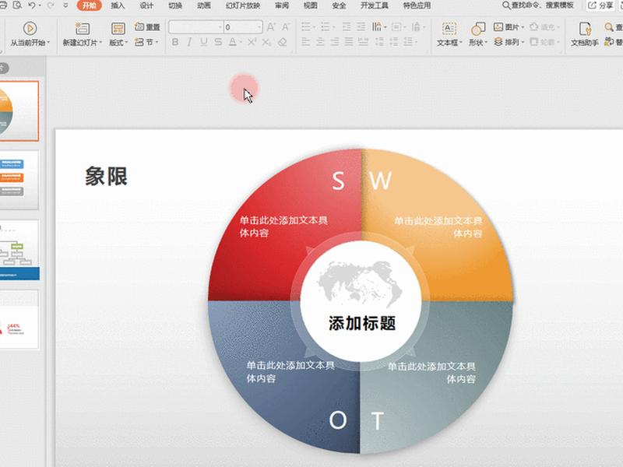The width and height of the screenshot is (623, 467).
Task: Click the font color A swatch
Action: (233, 42)
